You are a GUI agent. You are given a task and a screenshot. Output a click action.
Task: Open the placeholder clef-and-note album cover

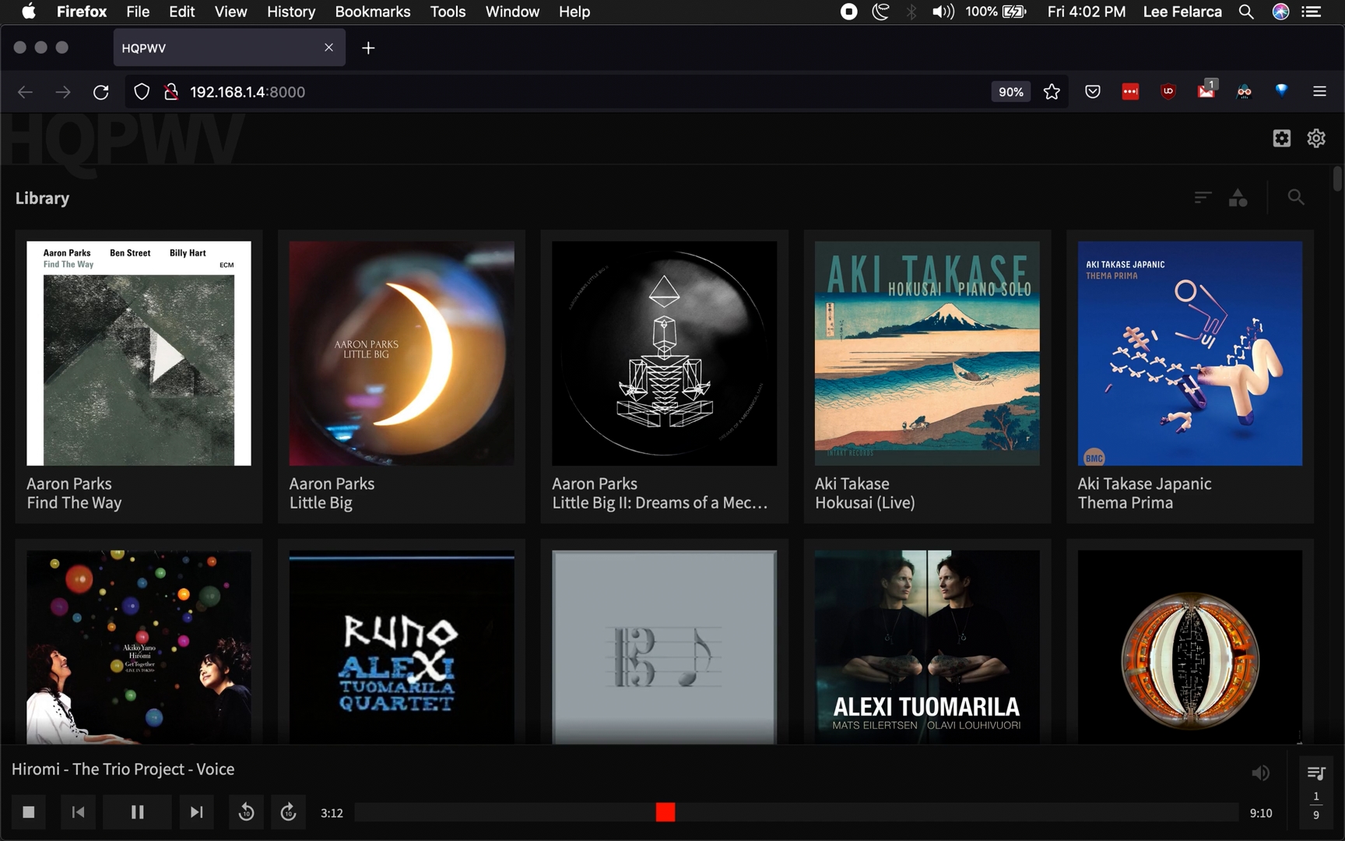click(665, 647)
